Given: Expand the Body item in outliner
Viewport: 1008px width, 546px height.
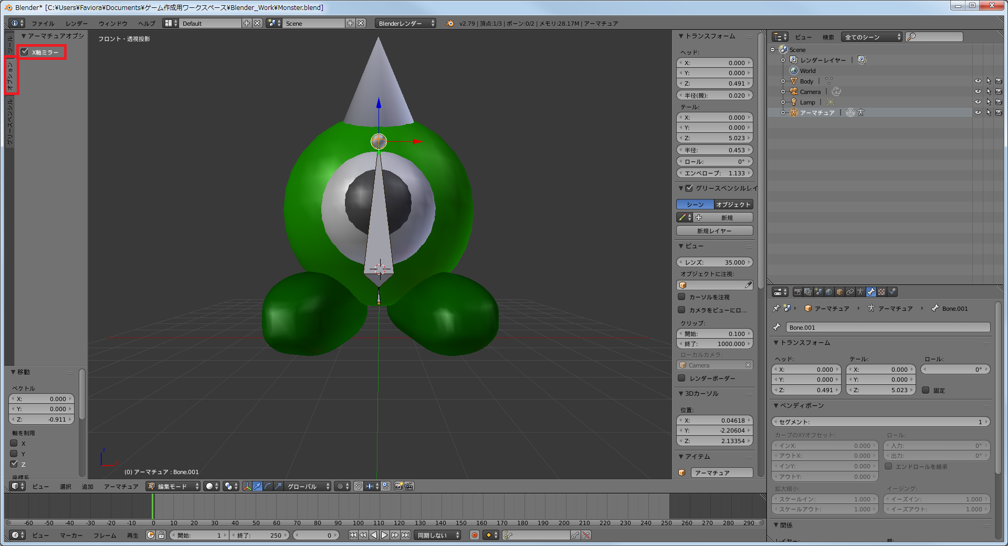Looking at the screenshot, I should pos(783,81).
